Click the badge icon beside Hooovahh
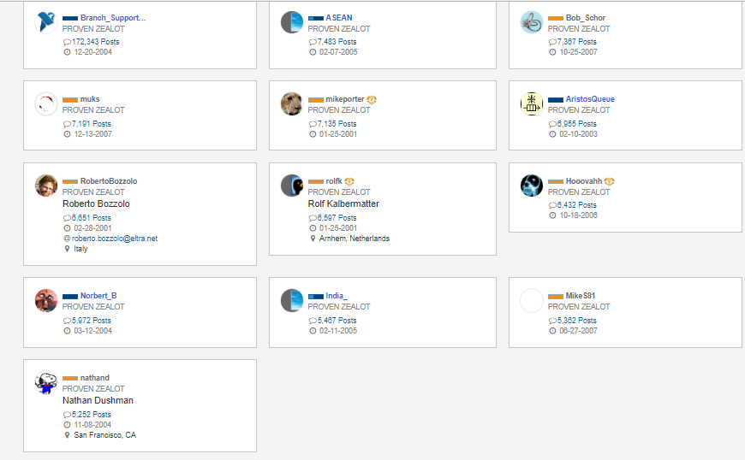 [609, 181]
